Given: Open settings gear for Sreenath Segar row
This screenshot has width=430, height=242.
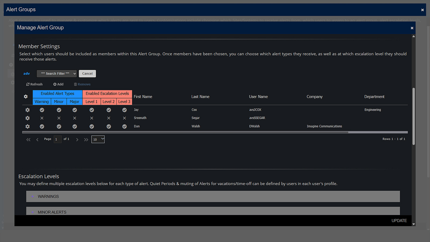Looking at the screenshot, I should pos(27,118).
